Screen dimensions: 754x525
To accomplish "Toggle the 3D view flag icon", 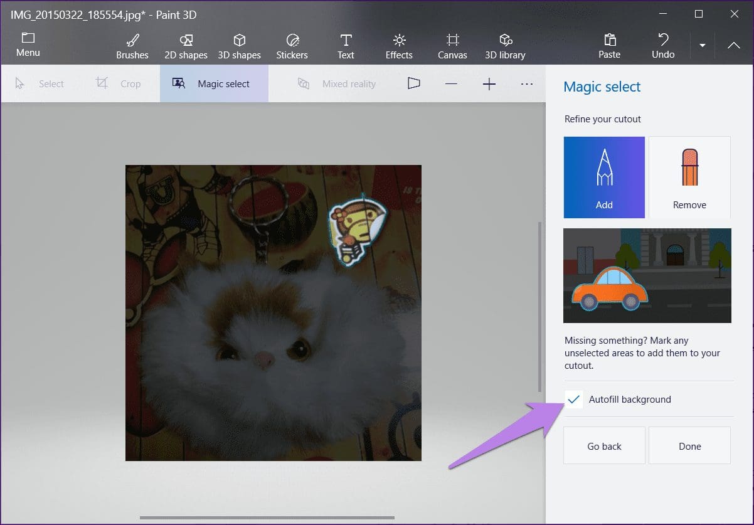I will tap(413, 83).
